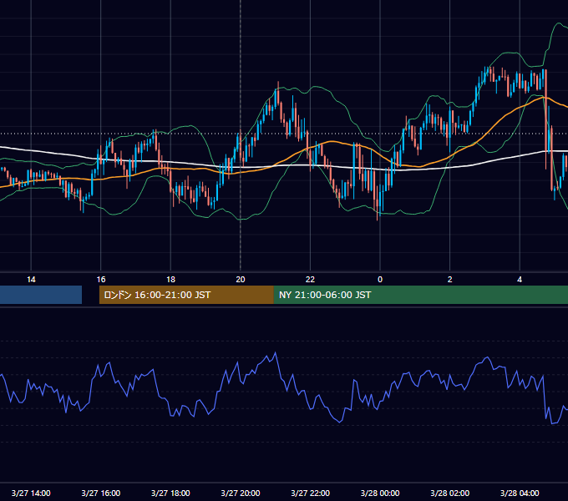Click the '14' hour label on chart axis
568x501 pixels.
[x=31, y=280]
